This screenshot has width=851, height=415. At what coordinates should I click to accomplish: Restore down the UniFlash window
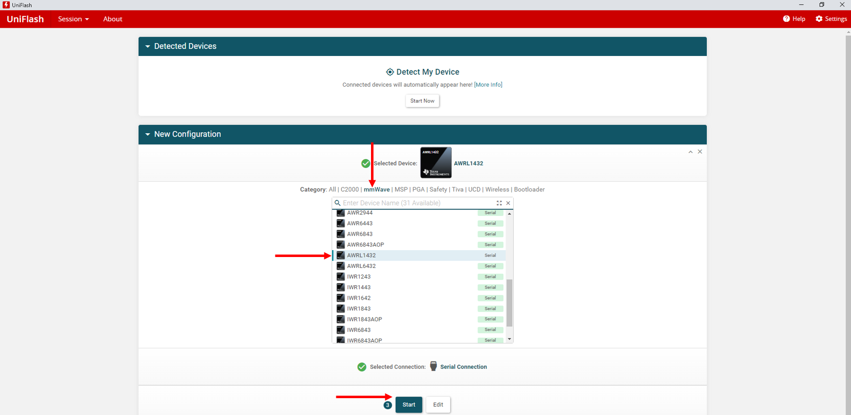822,5
